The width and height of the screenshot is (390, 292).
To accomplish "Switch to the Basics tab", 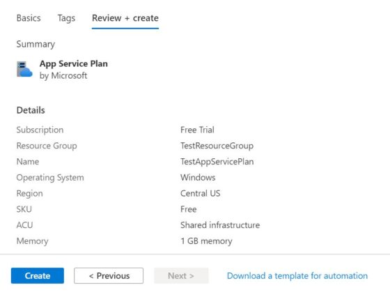I will pyautogui.click(x=29, y=18).
